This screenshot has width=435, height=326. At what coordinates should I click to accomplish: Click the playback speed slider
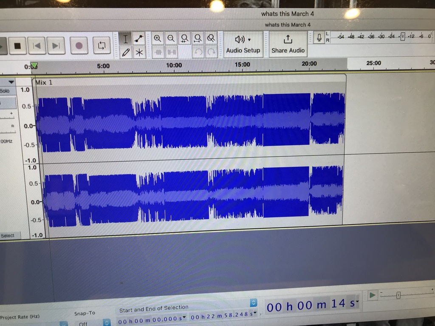click(x=398, y=295)
